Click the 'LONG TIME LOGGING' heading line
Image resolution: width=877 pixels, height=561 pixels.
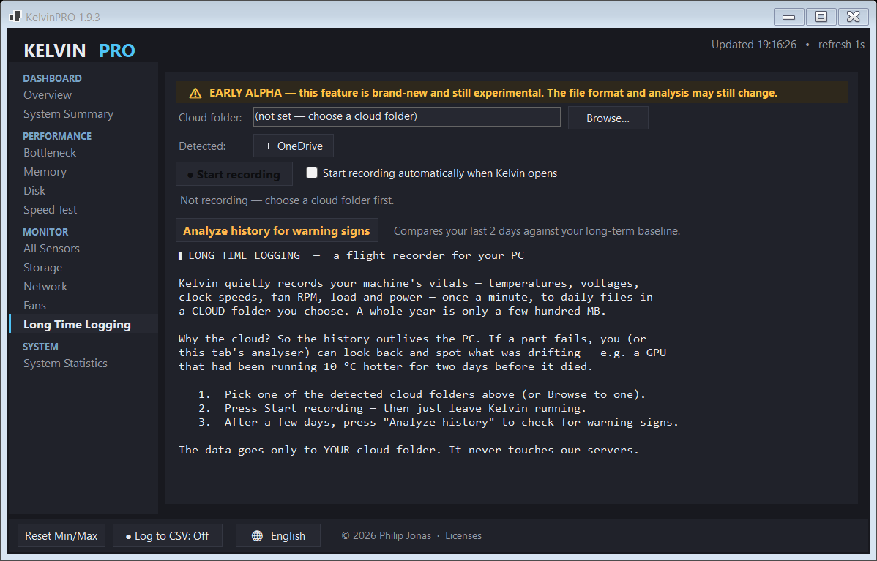pos(351,255)
